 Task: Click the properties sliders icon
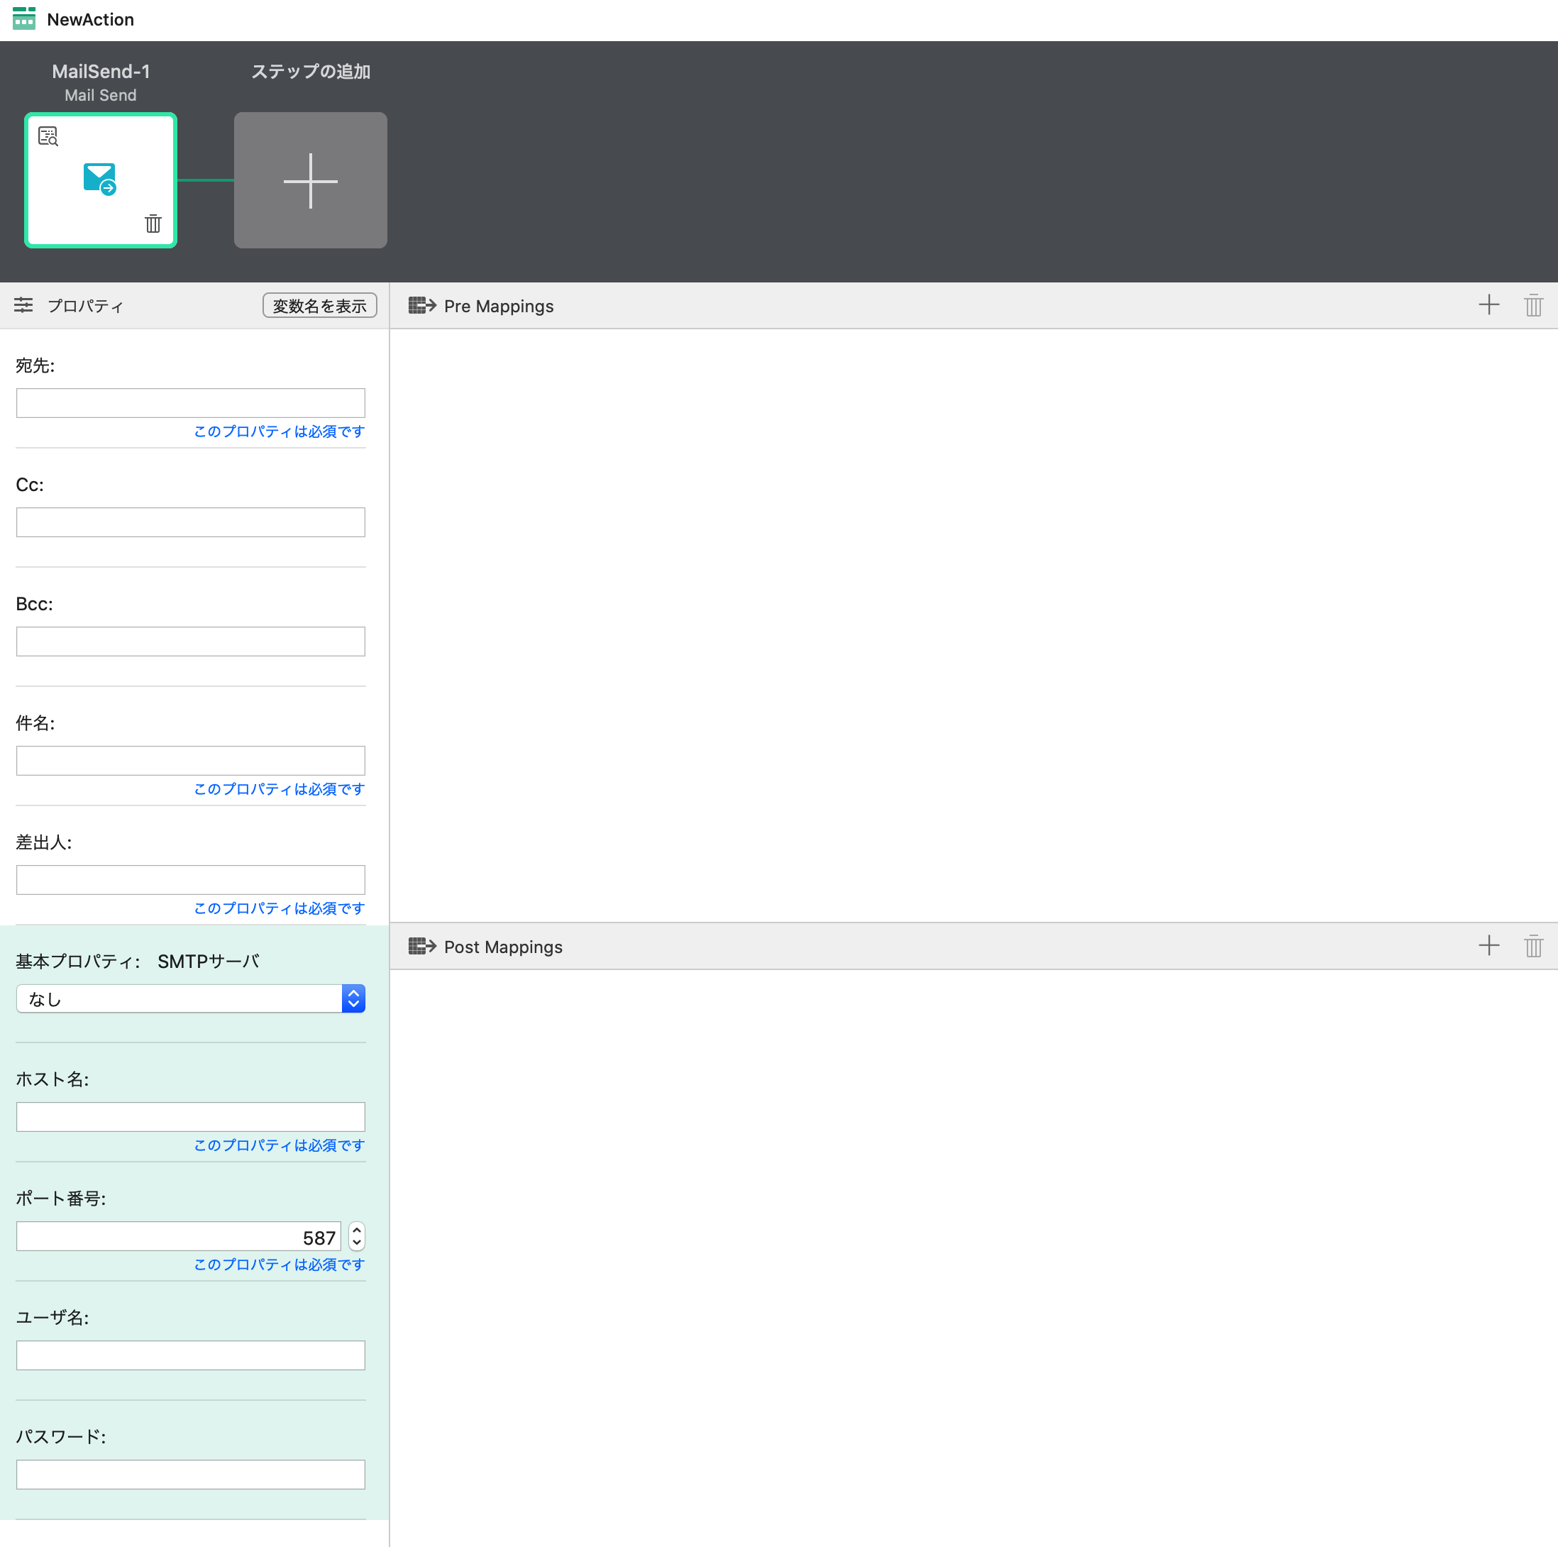23,306
